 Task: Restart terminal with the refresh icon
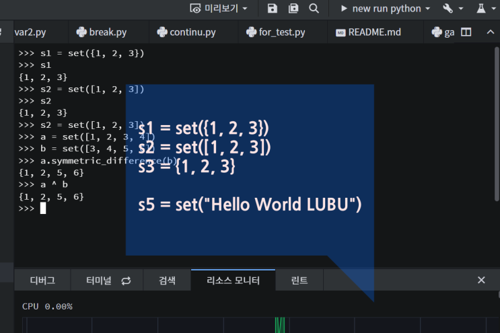(x=126, y=281)
